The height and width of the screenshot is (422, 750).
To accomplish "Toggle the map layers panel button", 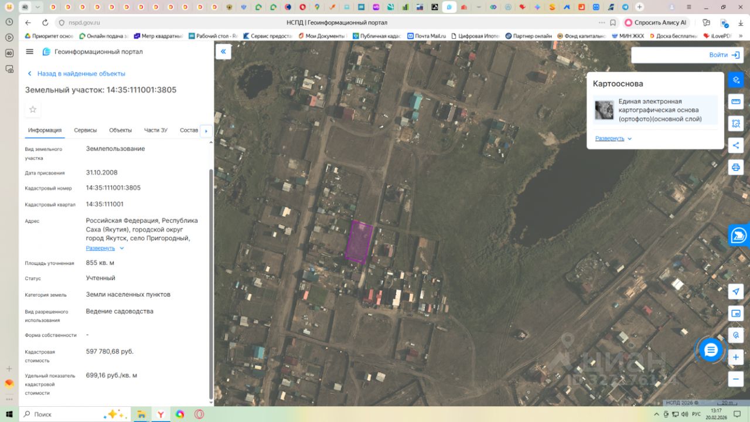I will pos(736,80).
